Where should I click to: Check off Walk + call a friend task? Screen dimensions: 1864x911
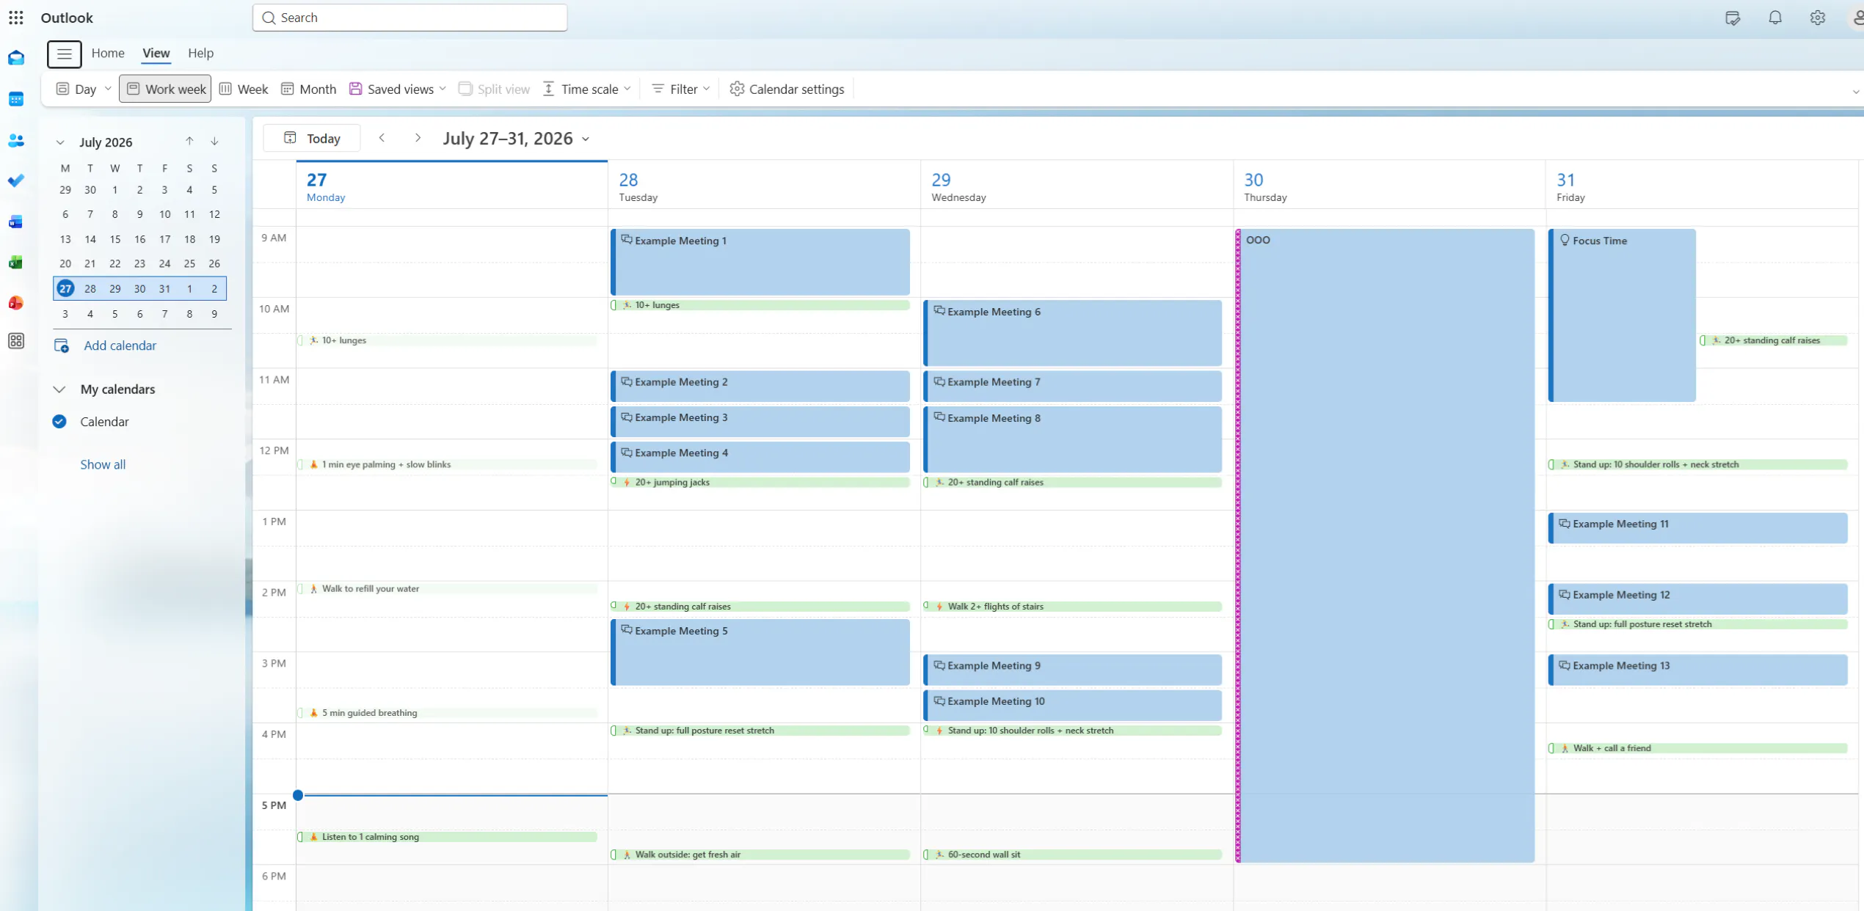tap(1551, 748)
